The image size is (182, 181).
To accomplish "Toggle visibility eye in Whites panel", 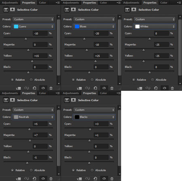I will 165,88.
